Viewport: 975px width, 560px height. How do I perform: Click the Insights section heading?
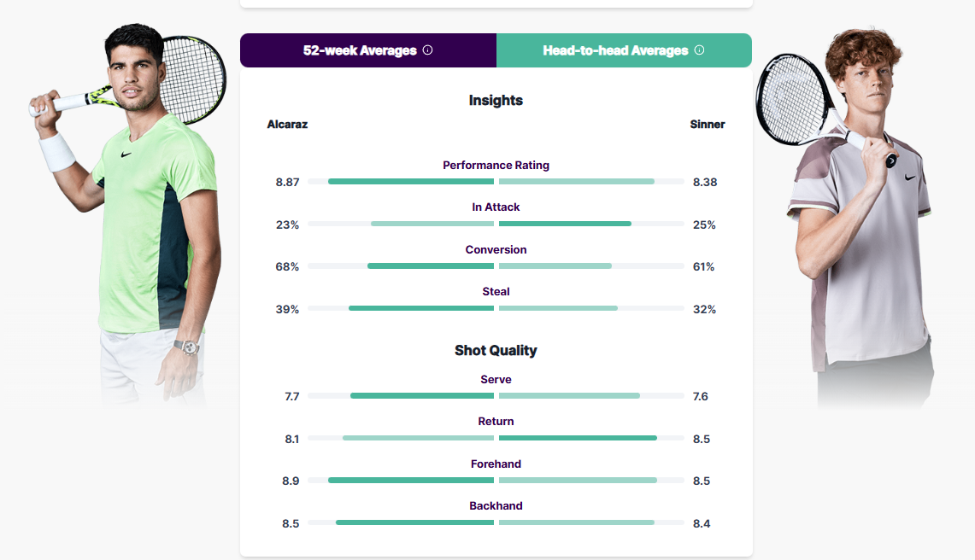[x=496, y=101]
